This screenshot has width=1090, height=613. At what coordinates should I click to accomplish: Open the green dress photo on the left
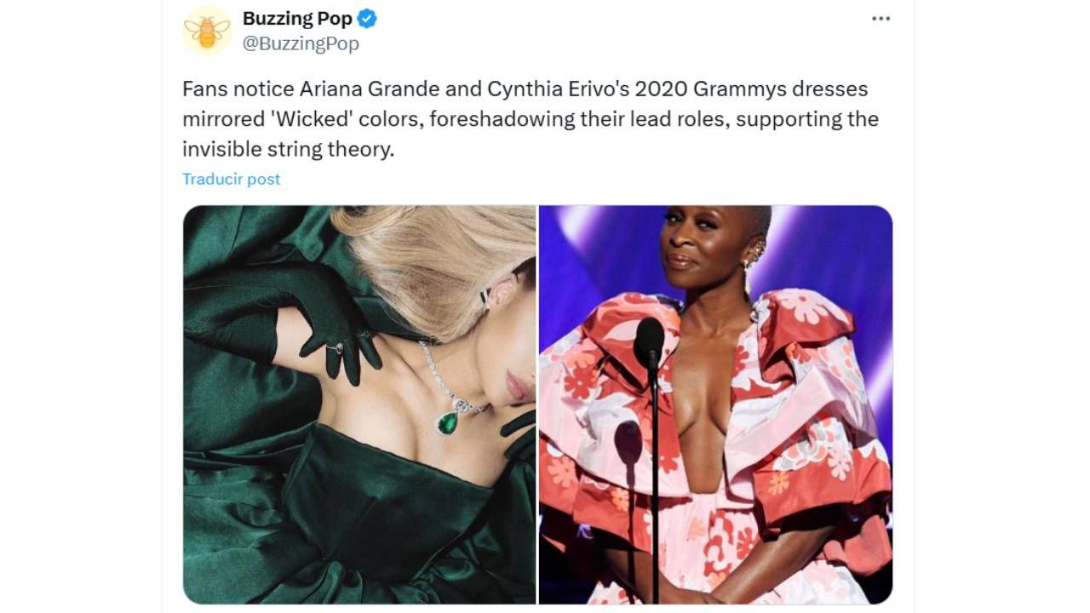point(359,404)
